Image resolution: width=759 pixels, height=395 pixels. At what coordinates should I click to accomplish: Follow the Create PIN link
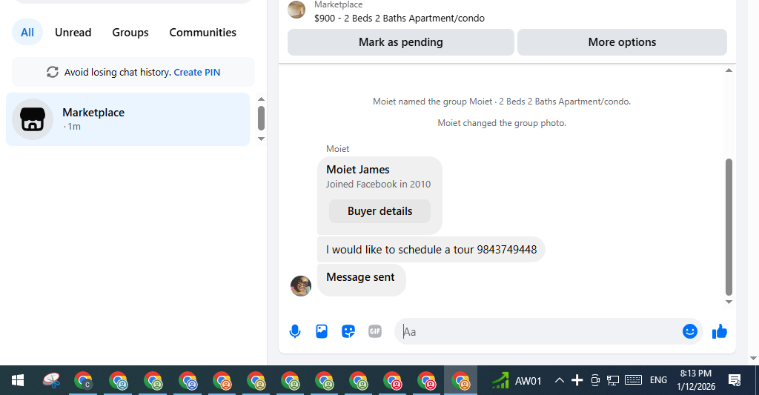click(x=197, y=72)
